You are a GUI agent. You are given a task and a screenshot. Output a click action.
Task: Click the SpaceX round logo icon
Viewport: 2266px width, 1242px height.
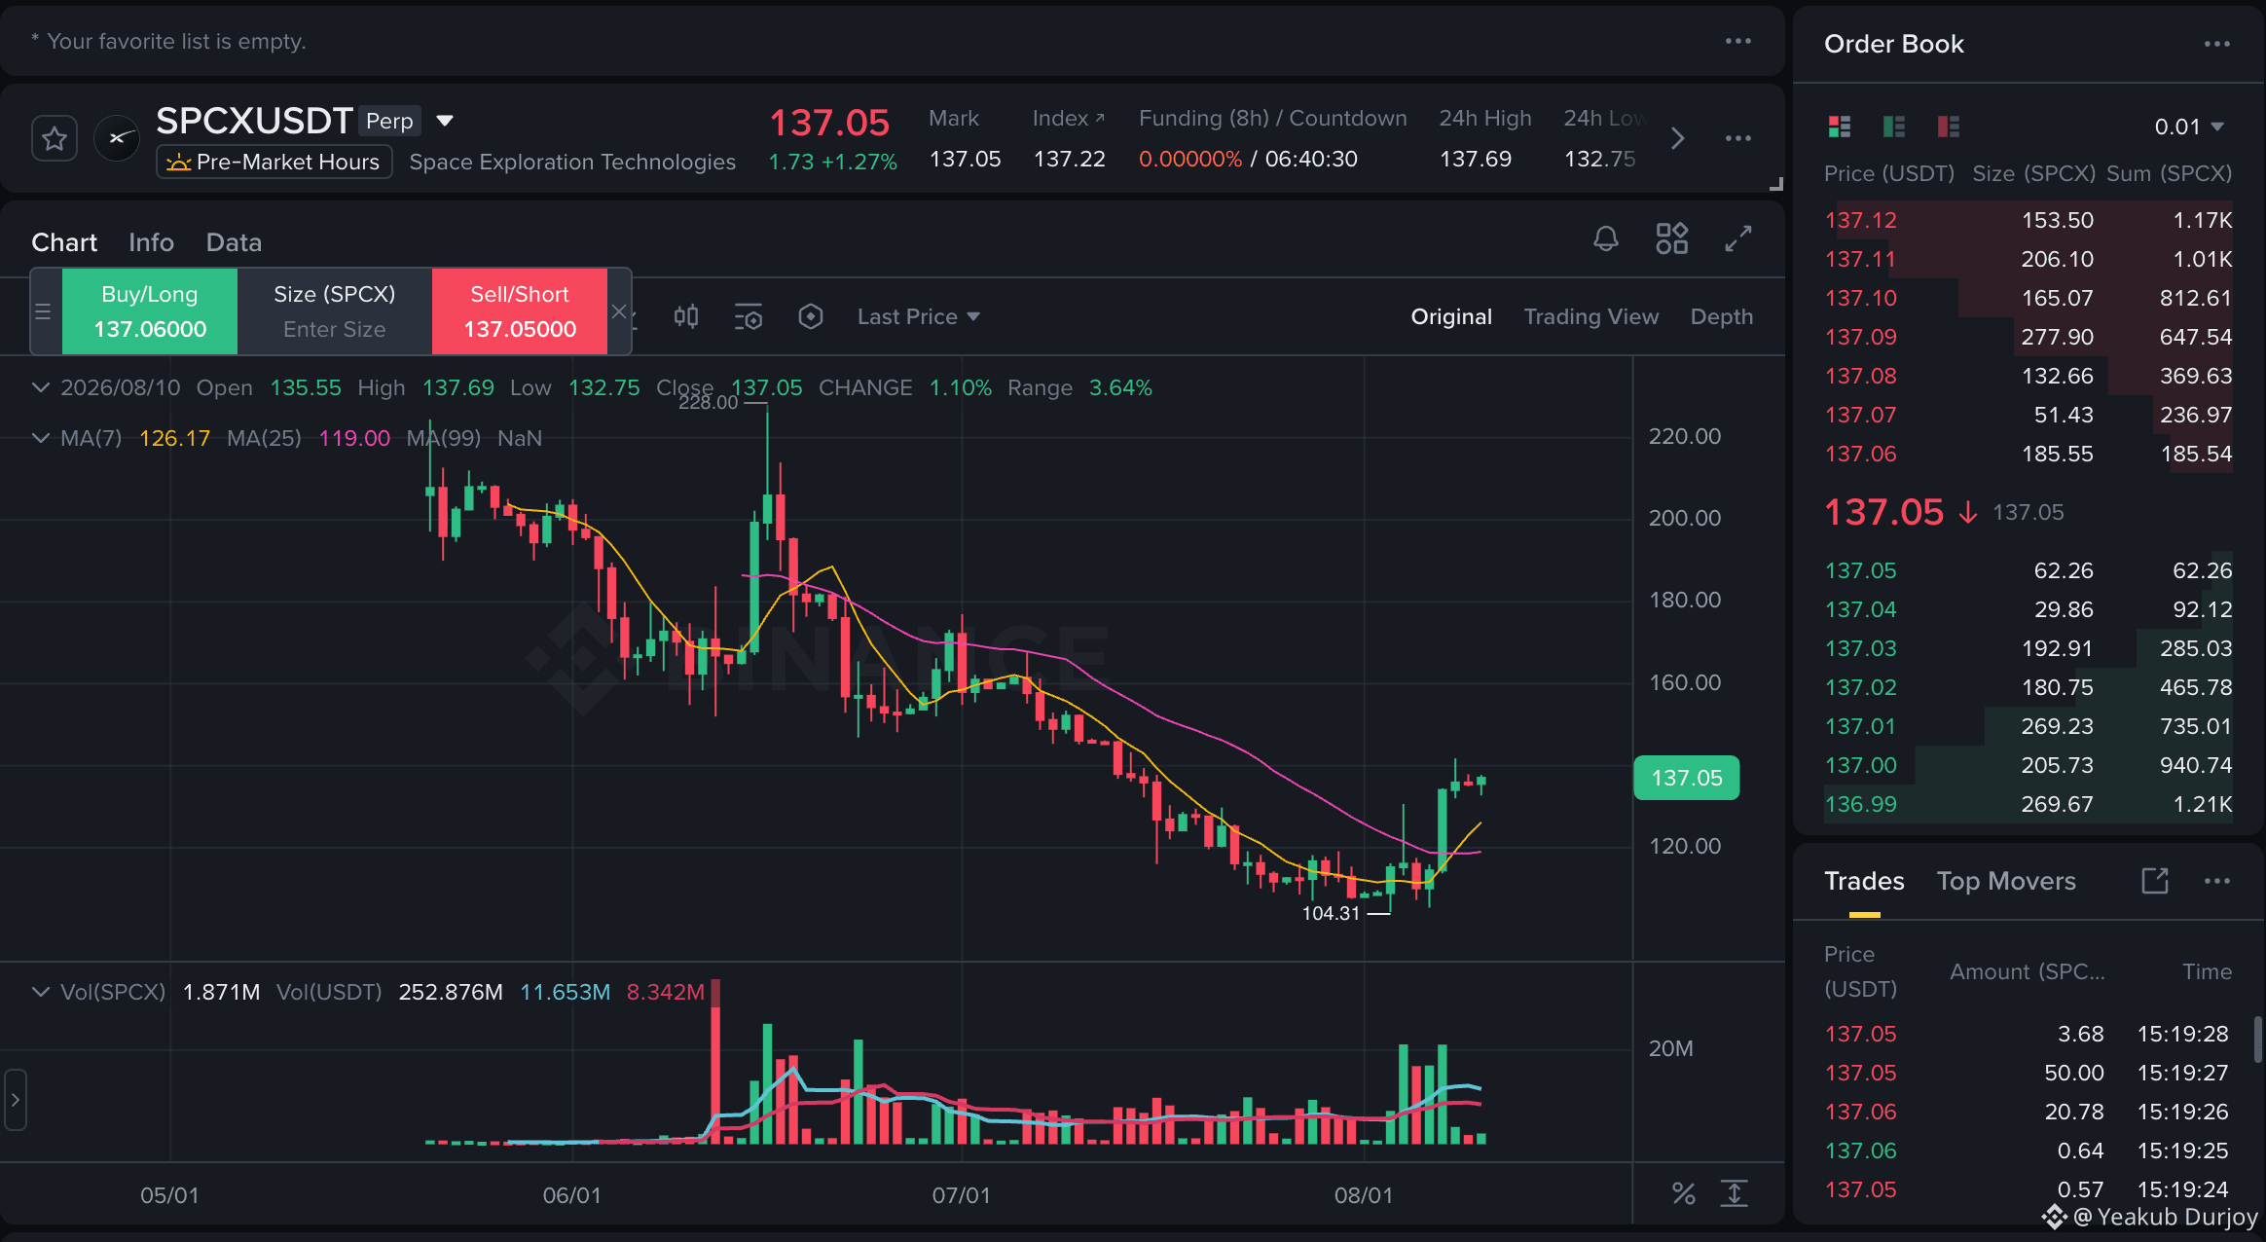coord(117,139)
